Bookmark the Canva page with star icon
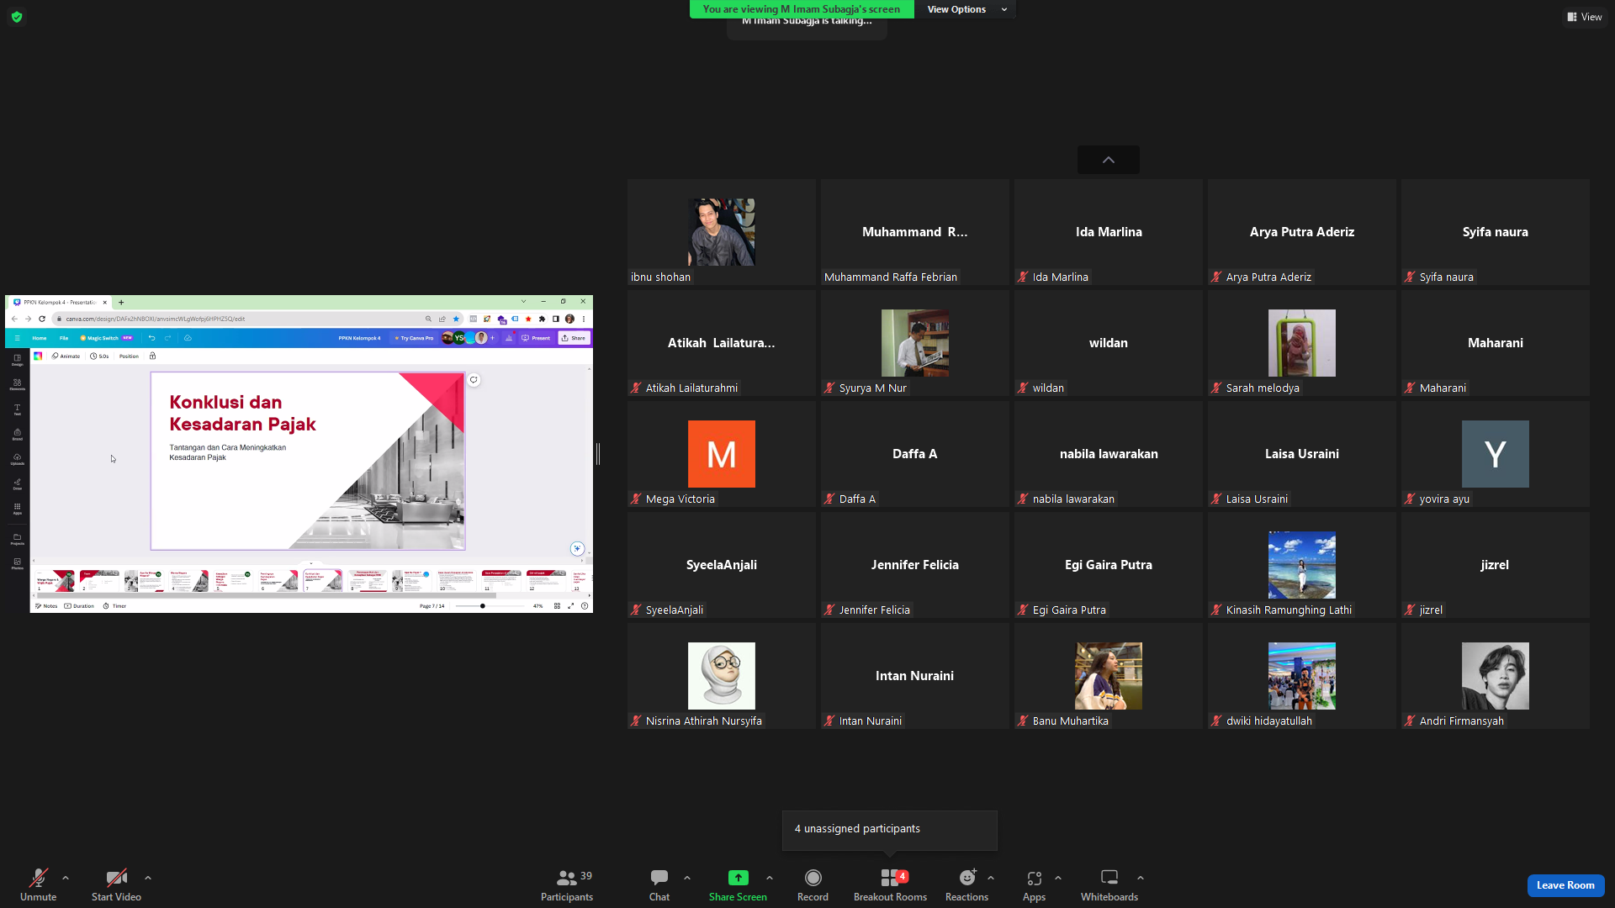Screen dimensions: 1615x908 (456, 319)
